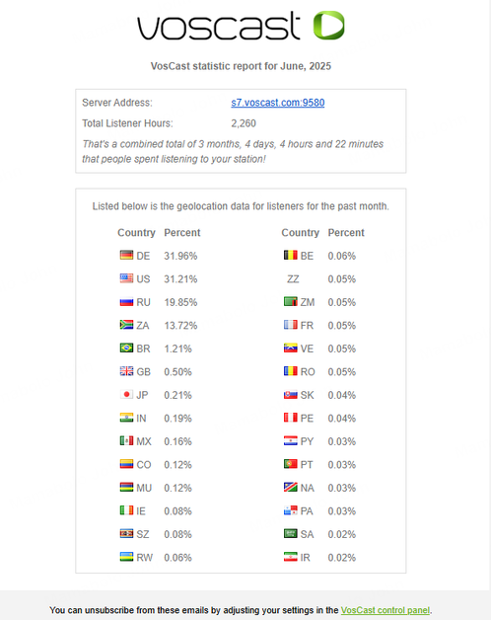Click the Brazil flag icon beside BR
491x620 pixels.
[x=126, y=348]
